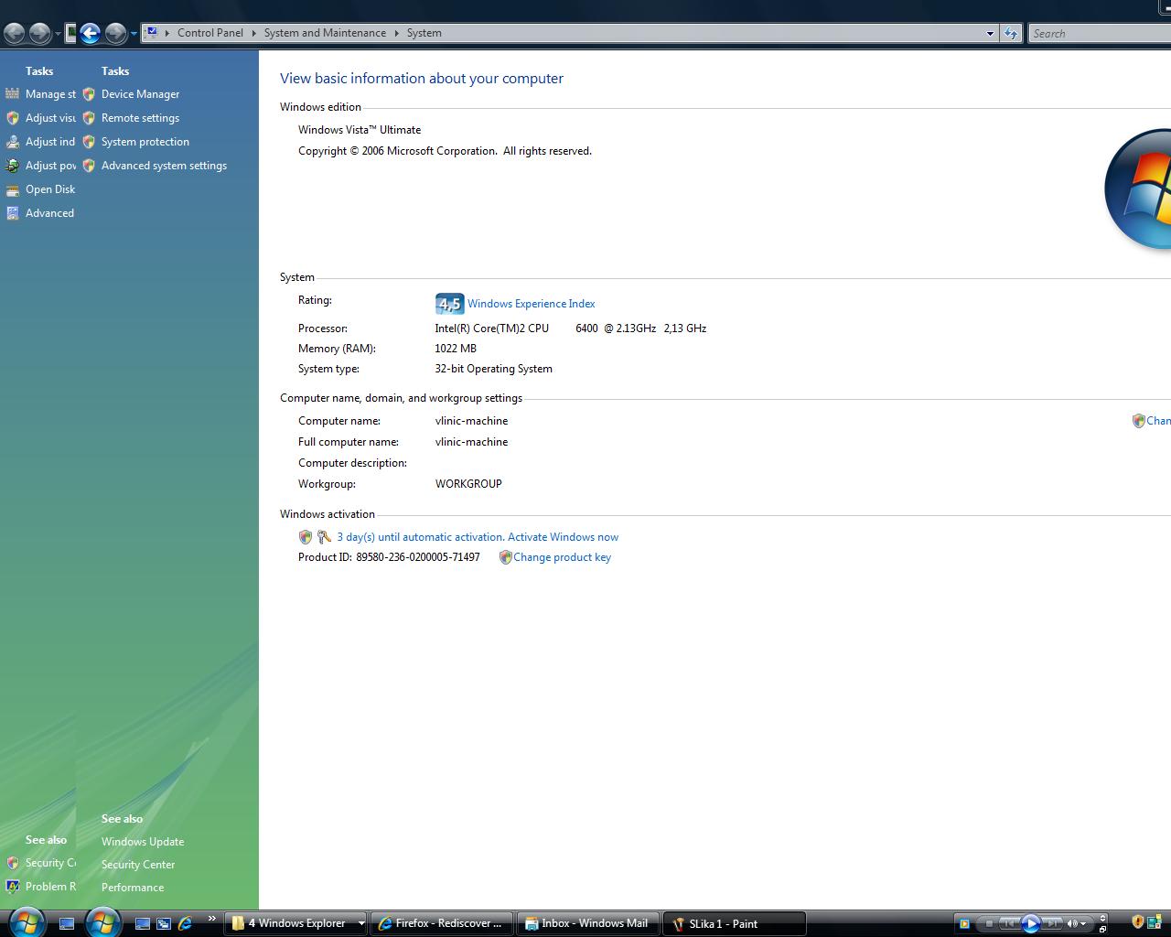Screen dimensions: 1171x937
Task: Toggle mute via taskbar speaker icon
Action: (1072, 923)
